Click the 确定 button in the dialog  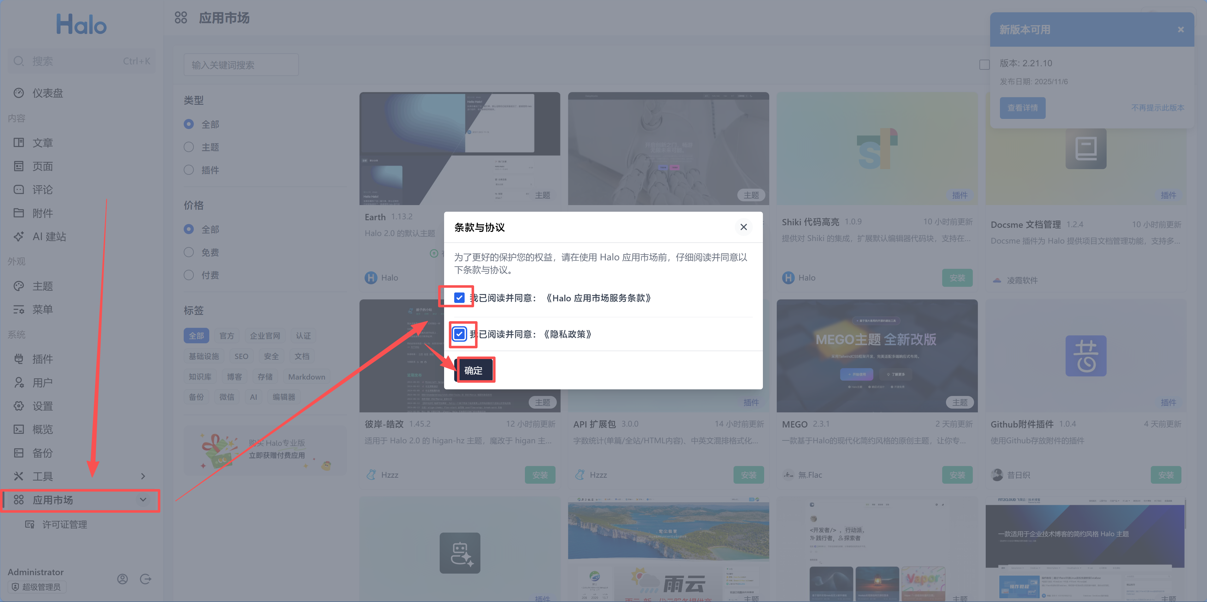tap(475, 370)
